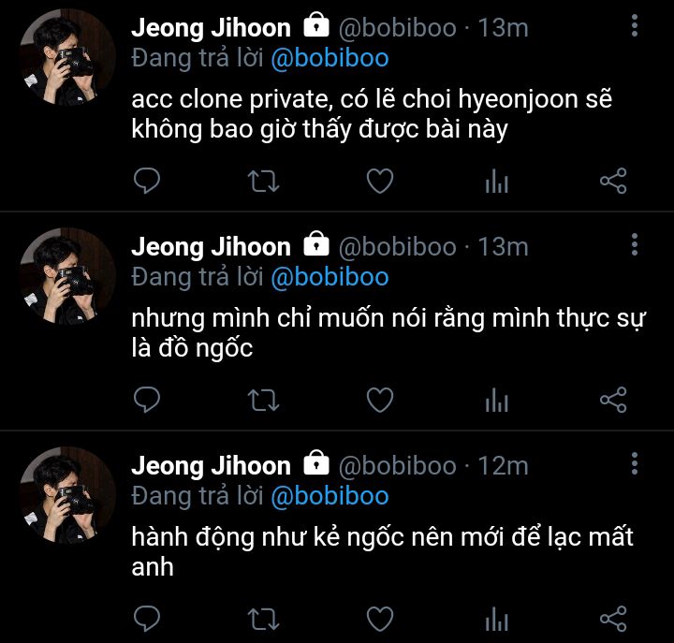Reply to the 'hành động như kẻ ngốc' tweet
674x643 pixels.
pyautogui.click(x=147, y=619)
